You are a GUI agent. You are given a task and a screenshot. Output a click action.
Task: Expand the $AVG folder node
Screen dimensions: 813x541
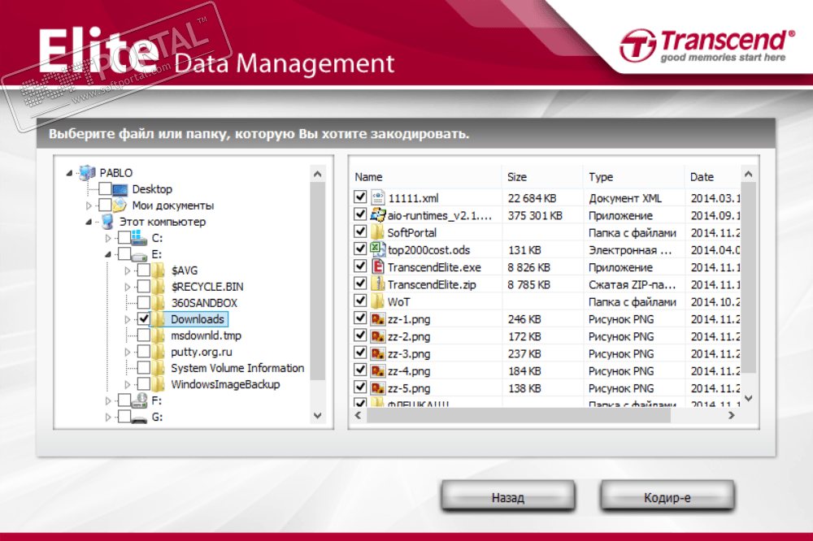click(x=128, y=270)
